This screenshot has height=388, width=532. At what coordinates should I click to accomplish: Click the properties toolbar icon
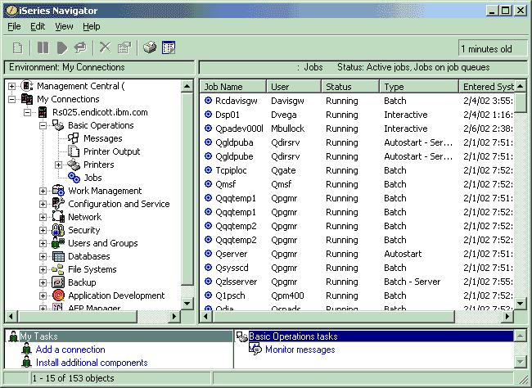pos(124,47)
